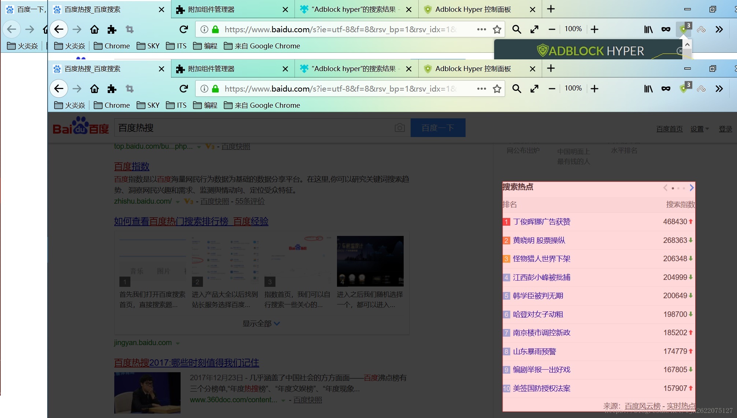
Task: Switch to 附加组件管理器 tab in front window
Action: pyautogui.click(x=233, y=69)
